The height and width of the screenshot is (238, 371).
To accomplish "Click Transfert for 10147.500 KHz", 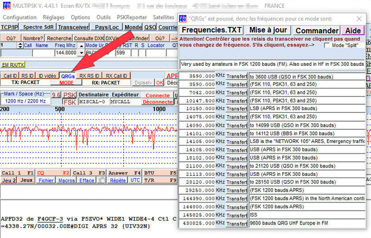I will pyautogui.click(x=237, y=101).
